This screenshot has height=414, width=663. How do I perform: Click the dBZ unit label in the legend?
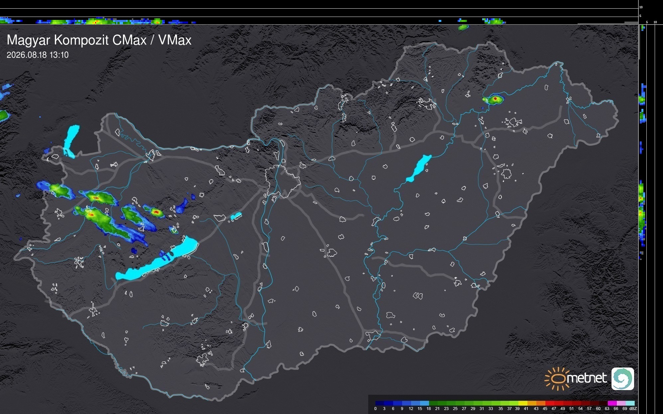click(633, 409)
